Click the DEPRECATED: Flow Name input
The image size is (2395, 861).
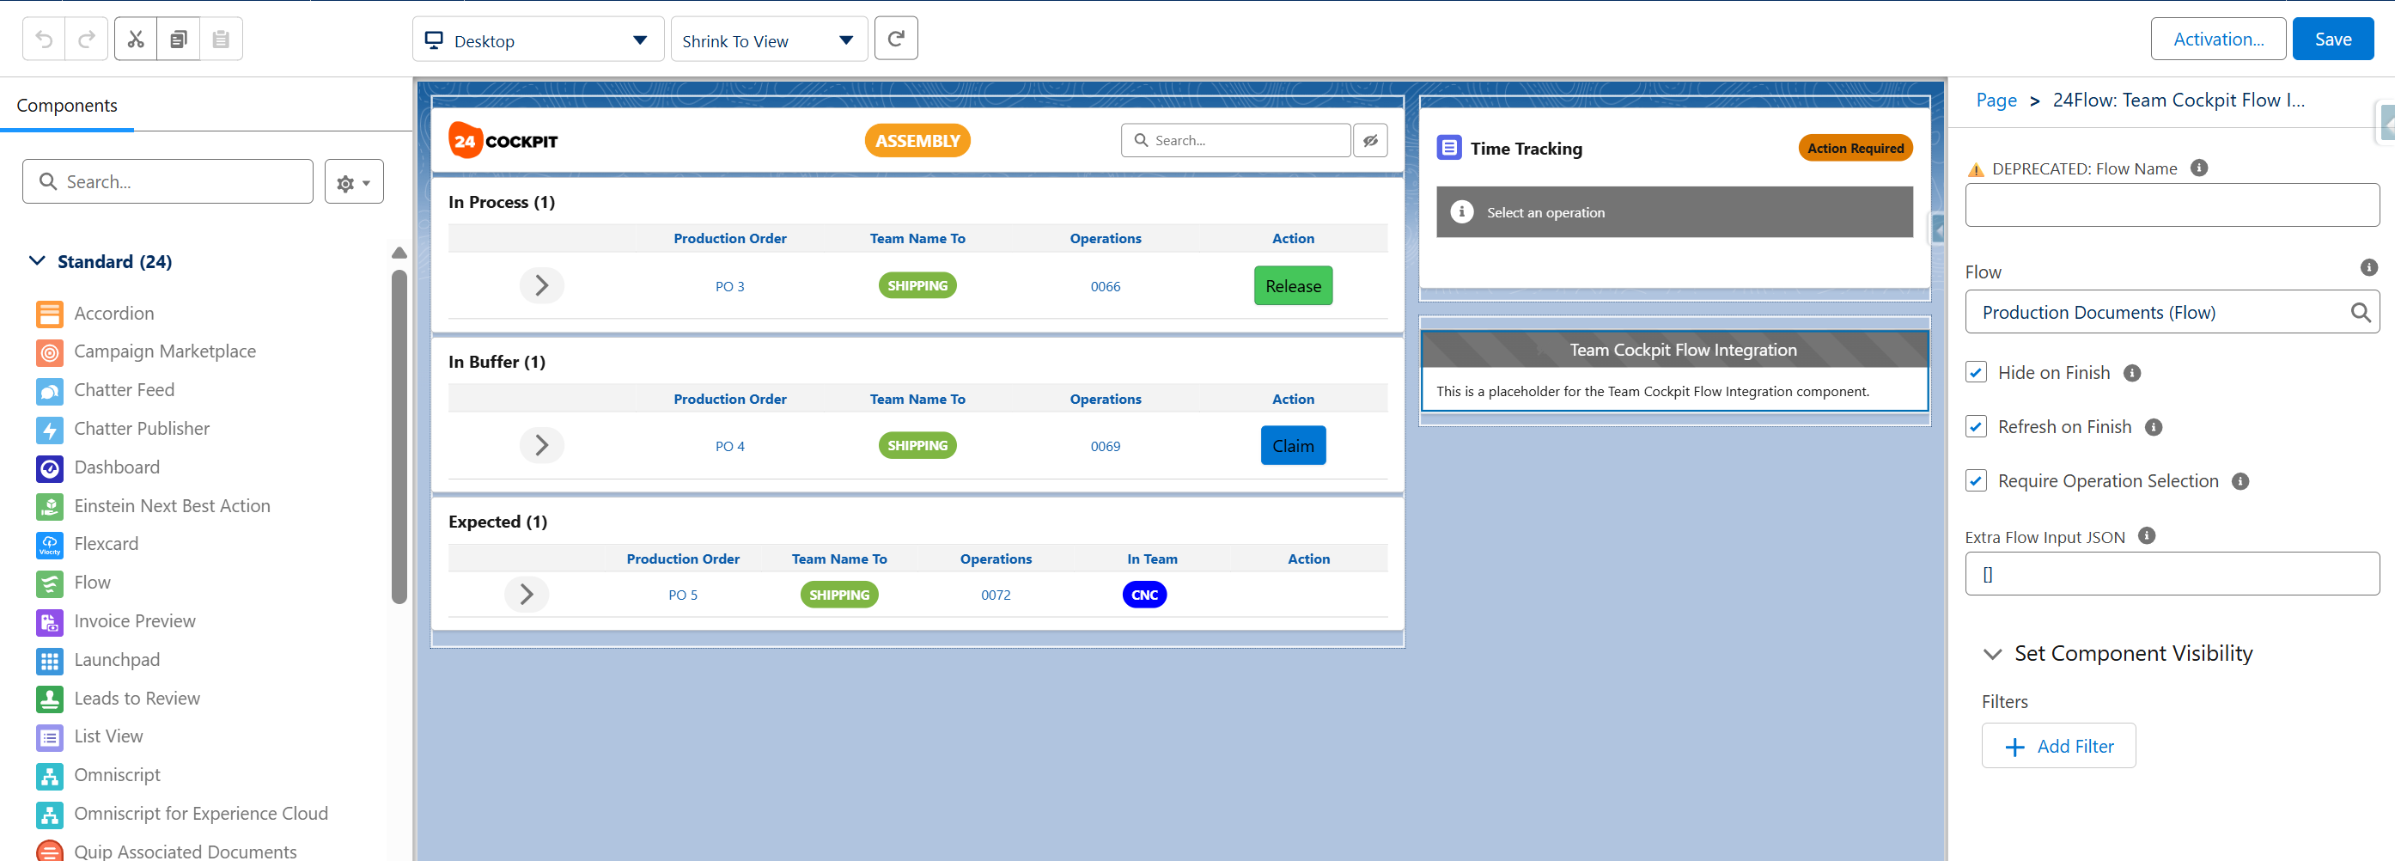click(2172, 205)
